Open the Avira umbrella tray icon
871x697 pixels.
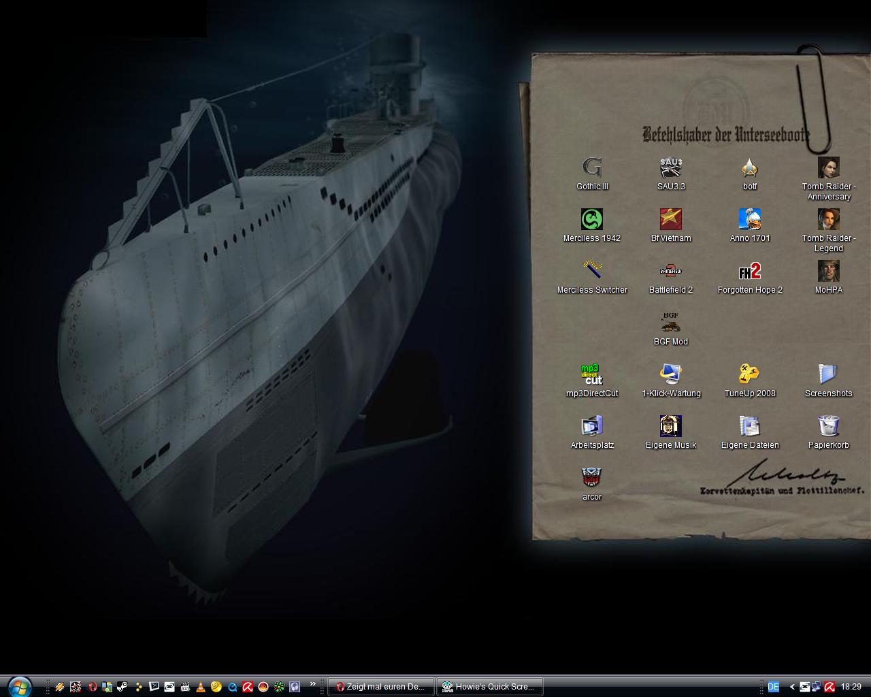click(x=829, y=687)
